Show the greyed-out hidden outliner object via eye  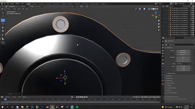pos(191,22)
